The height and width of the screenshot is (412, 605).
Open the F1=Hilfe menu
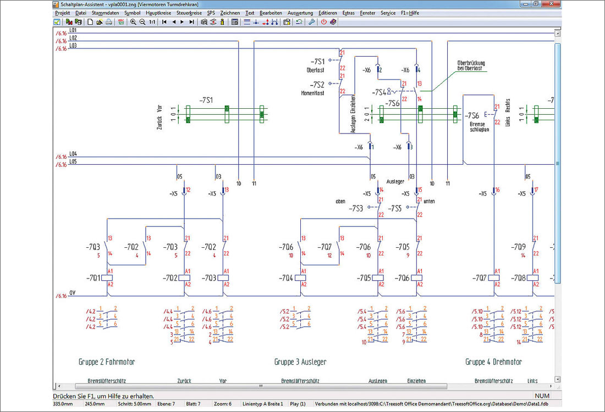pyautogui.click(x=410, y=13)
